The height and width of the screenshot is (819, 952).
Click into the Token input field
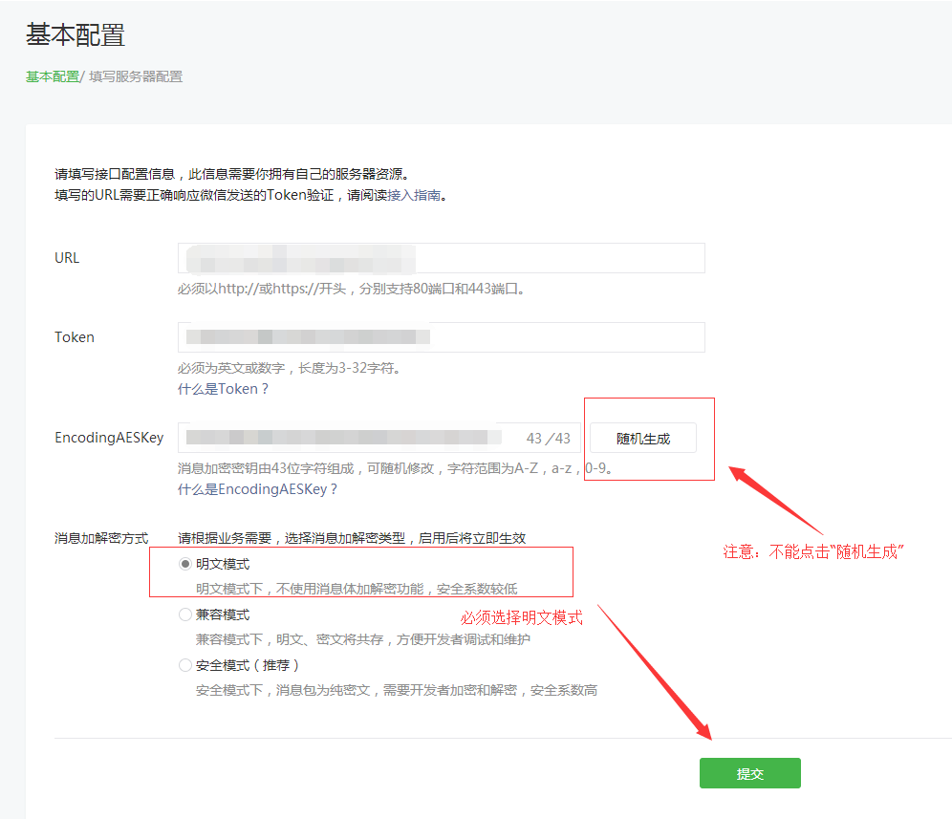coord(441,337)
